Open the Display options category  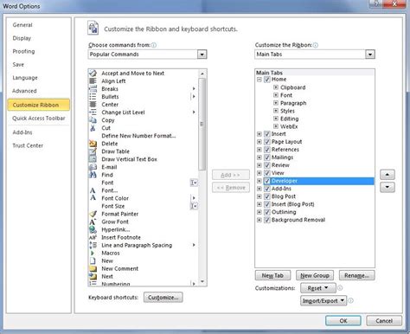pyautogui.click(x=22, y=38)
